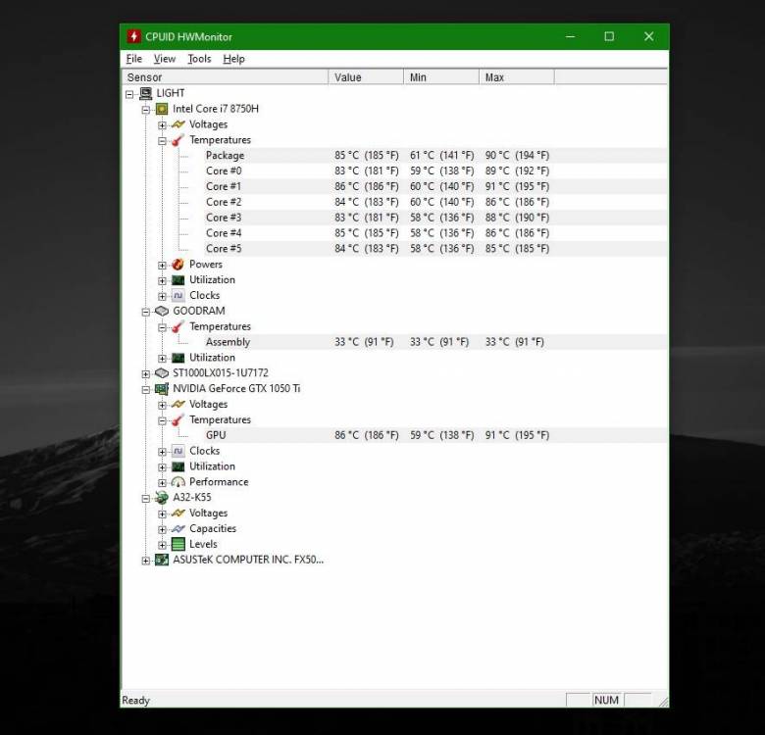The width and height of the screenshot is (765, 735).
Task: Close the HWMonitor window
Action: click(648, 36)
